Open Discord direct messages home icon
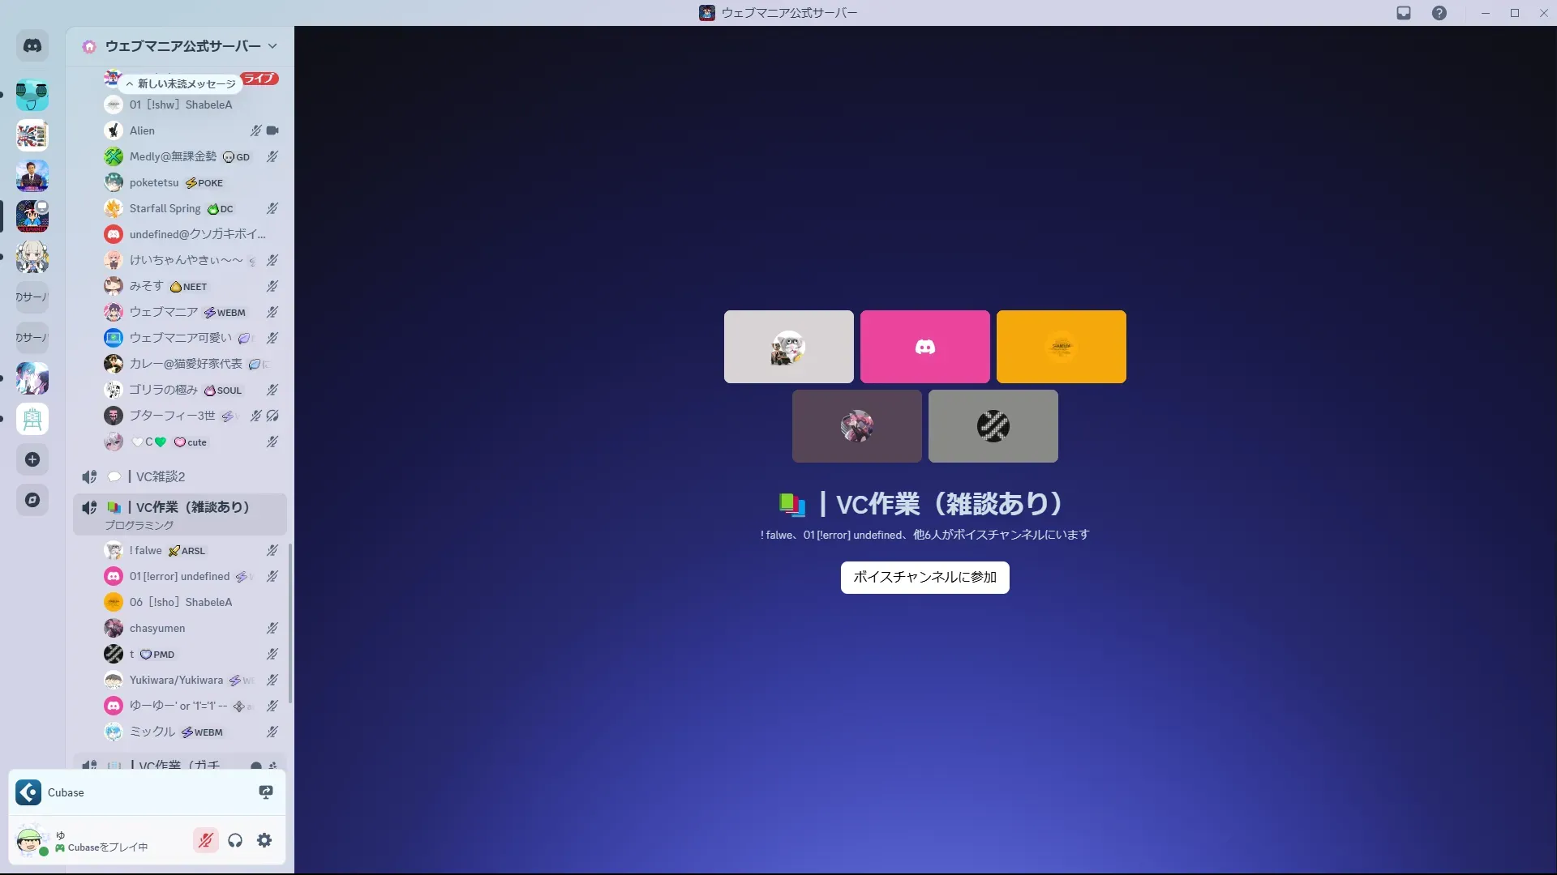 (32, 46)
